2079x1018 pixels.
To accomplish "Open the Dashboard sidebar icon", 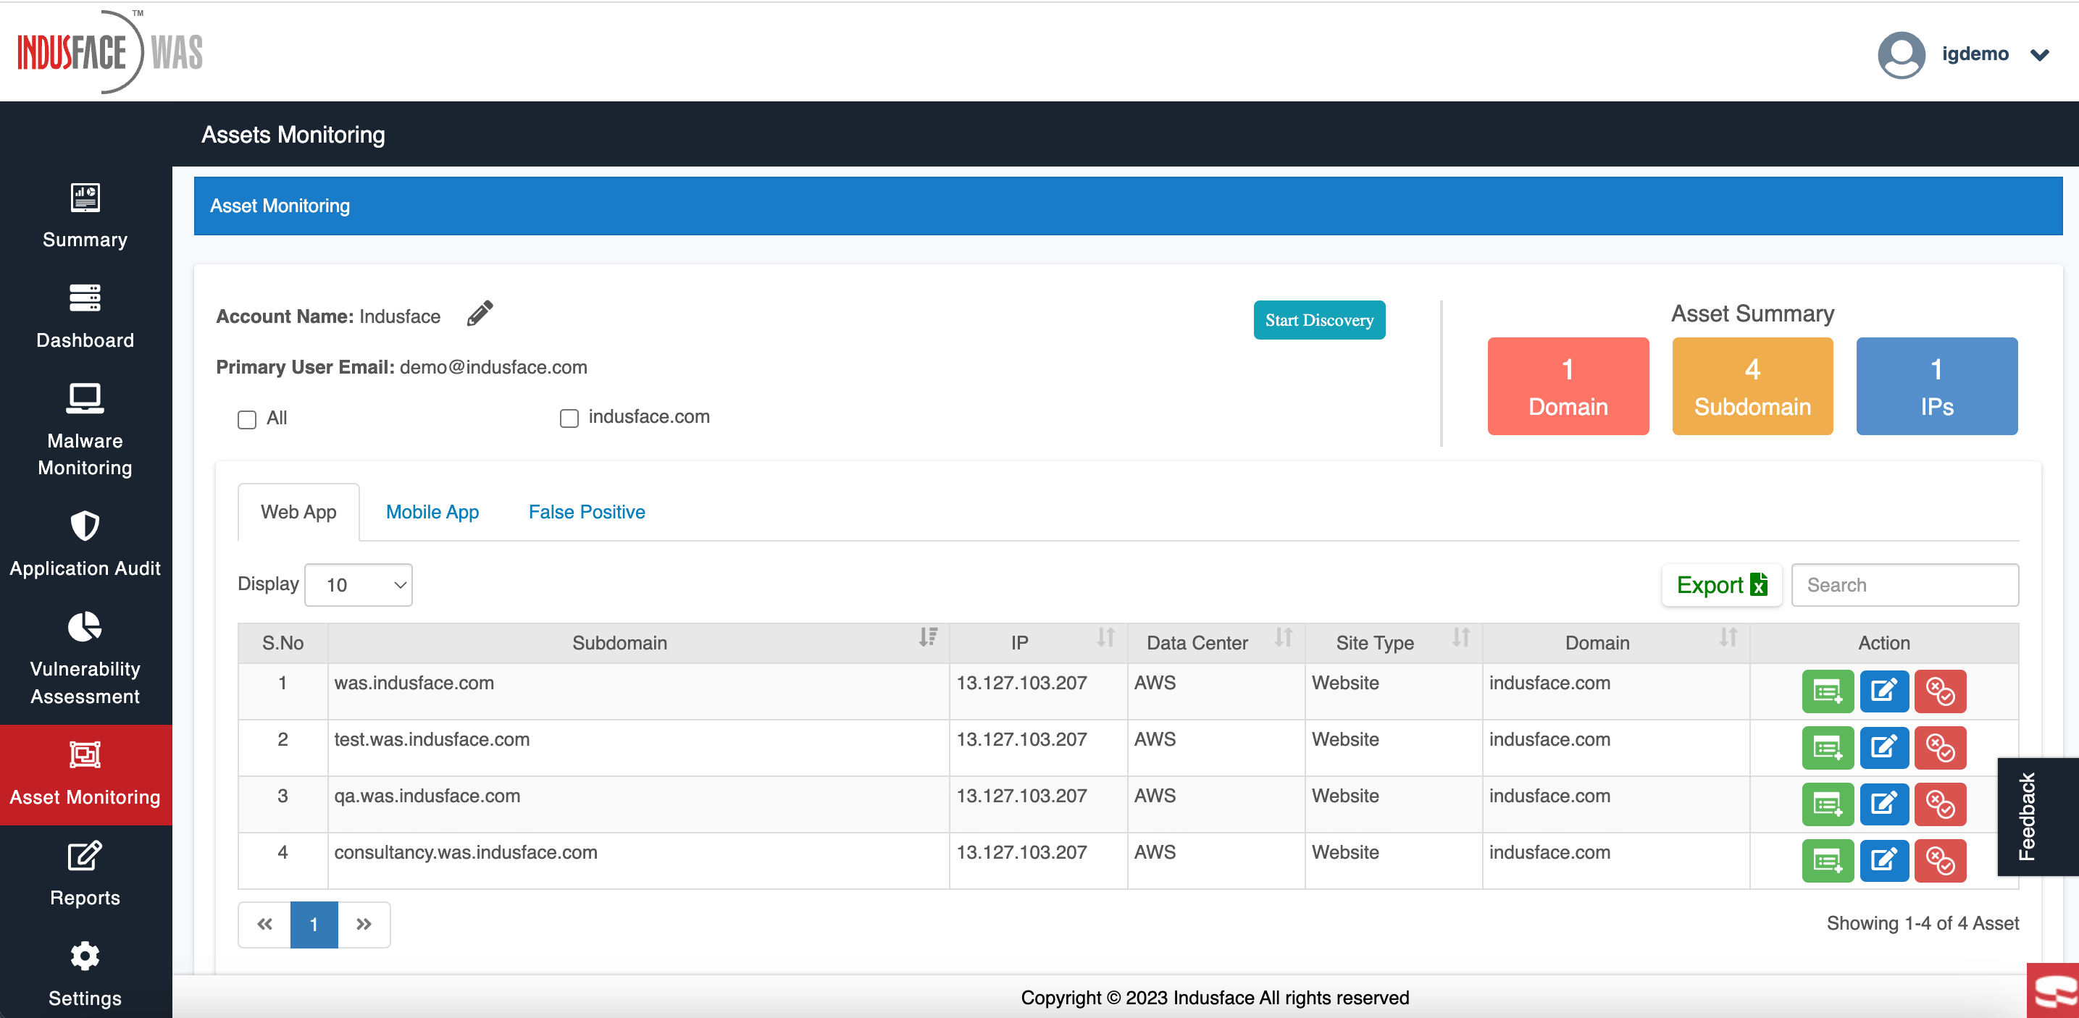I will (x=85, y=298).
